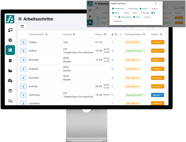Open the factory icon in the sidebar
The height and width of the screenshot is (142, 186).
(10, 71)
